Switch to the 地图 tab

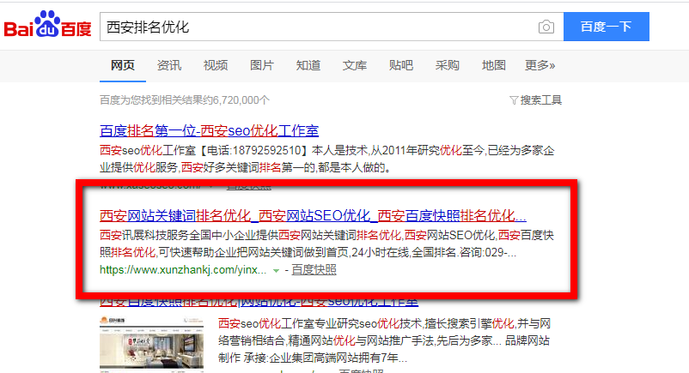(x=493, y=65)
